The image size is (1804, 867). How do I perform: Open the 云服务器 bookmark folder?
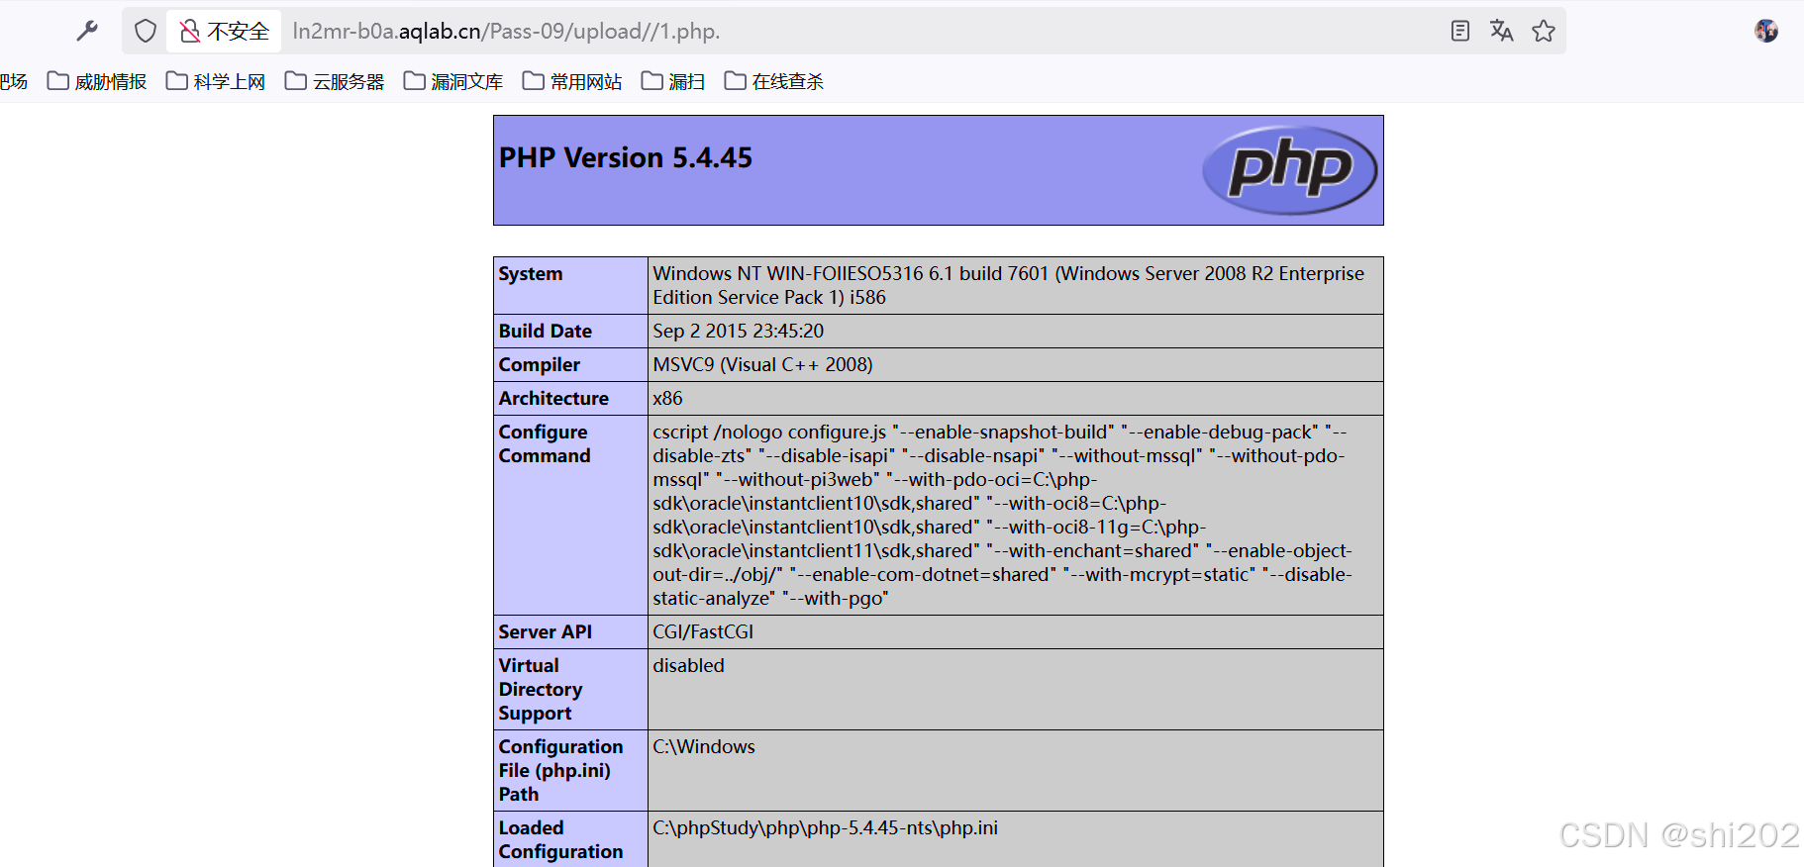point(336,81)
